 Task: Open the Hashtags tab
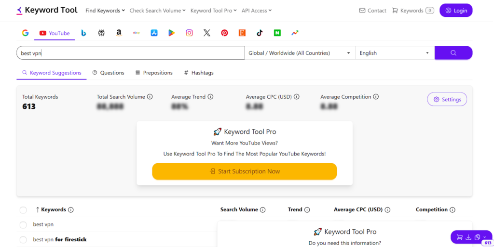point(199,73)
